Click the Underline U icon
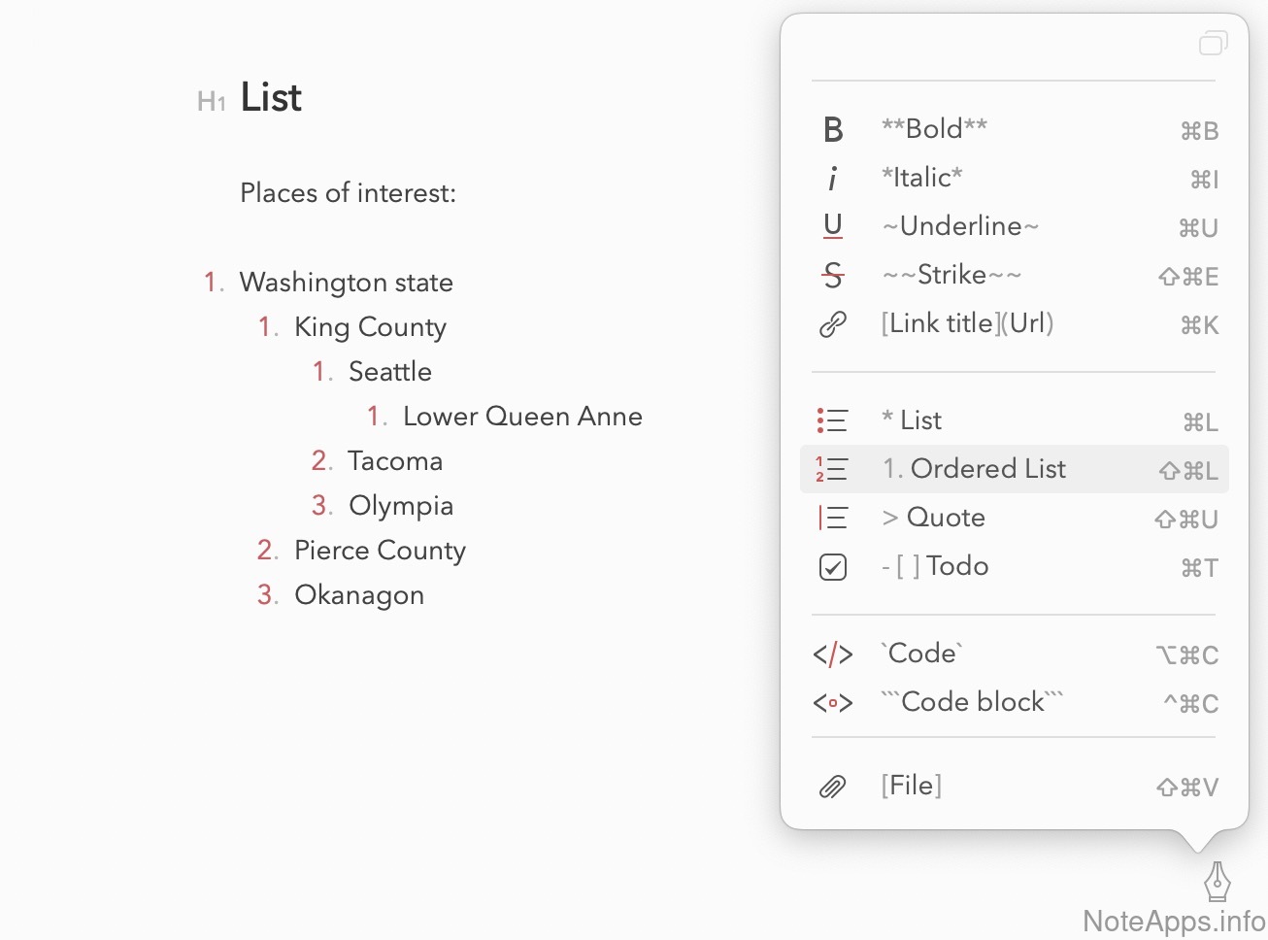 pyautogui.click(x=833, y=226)
